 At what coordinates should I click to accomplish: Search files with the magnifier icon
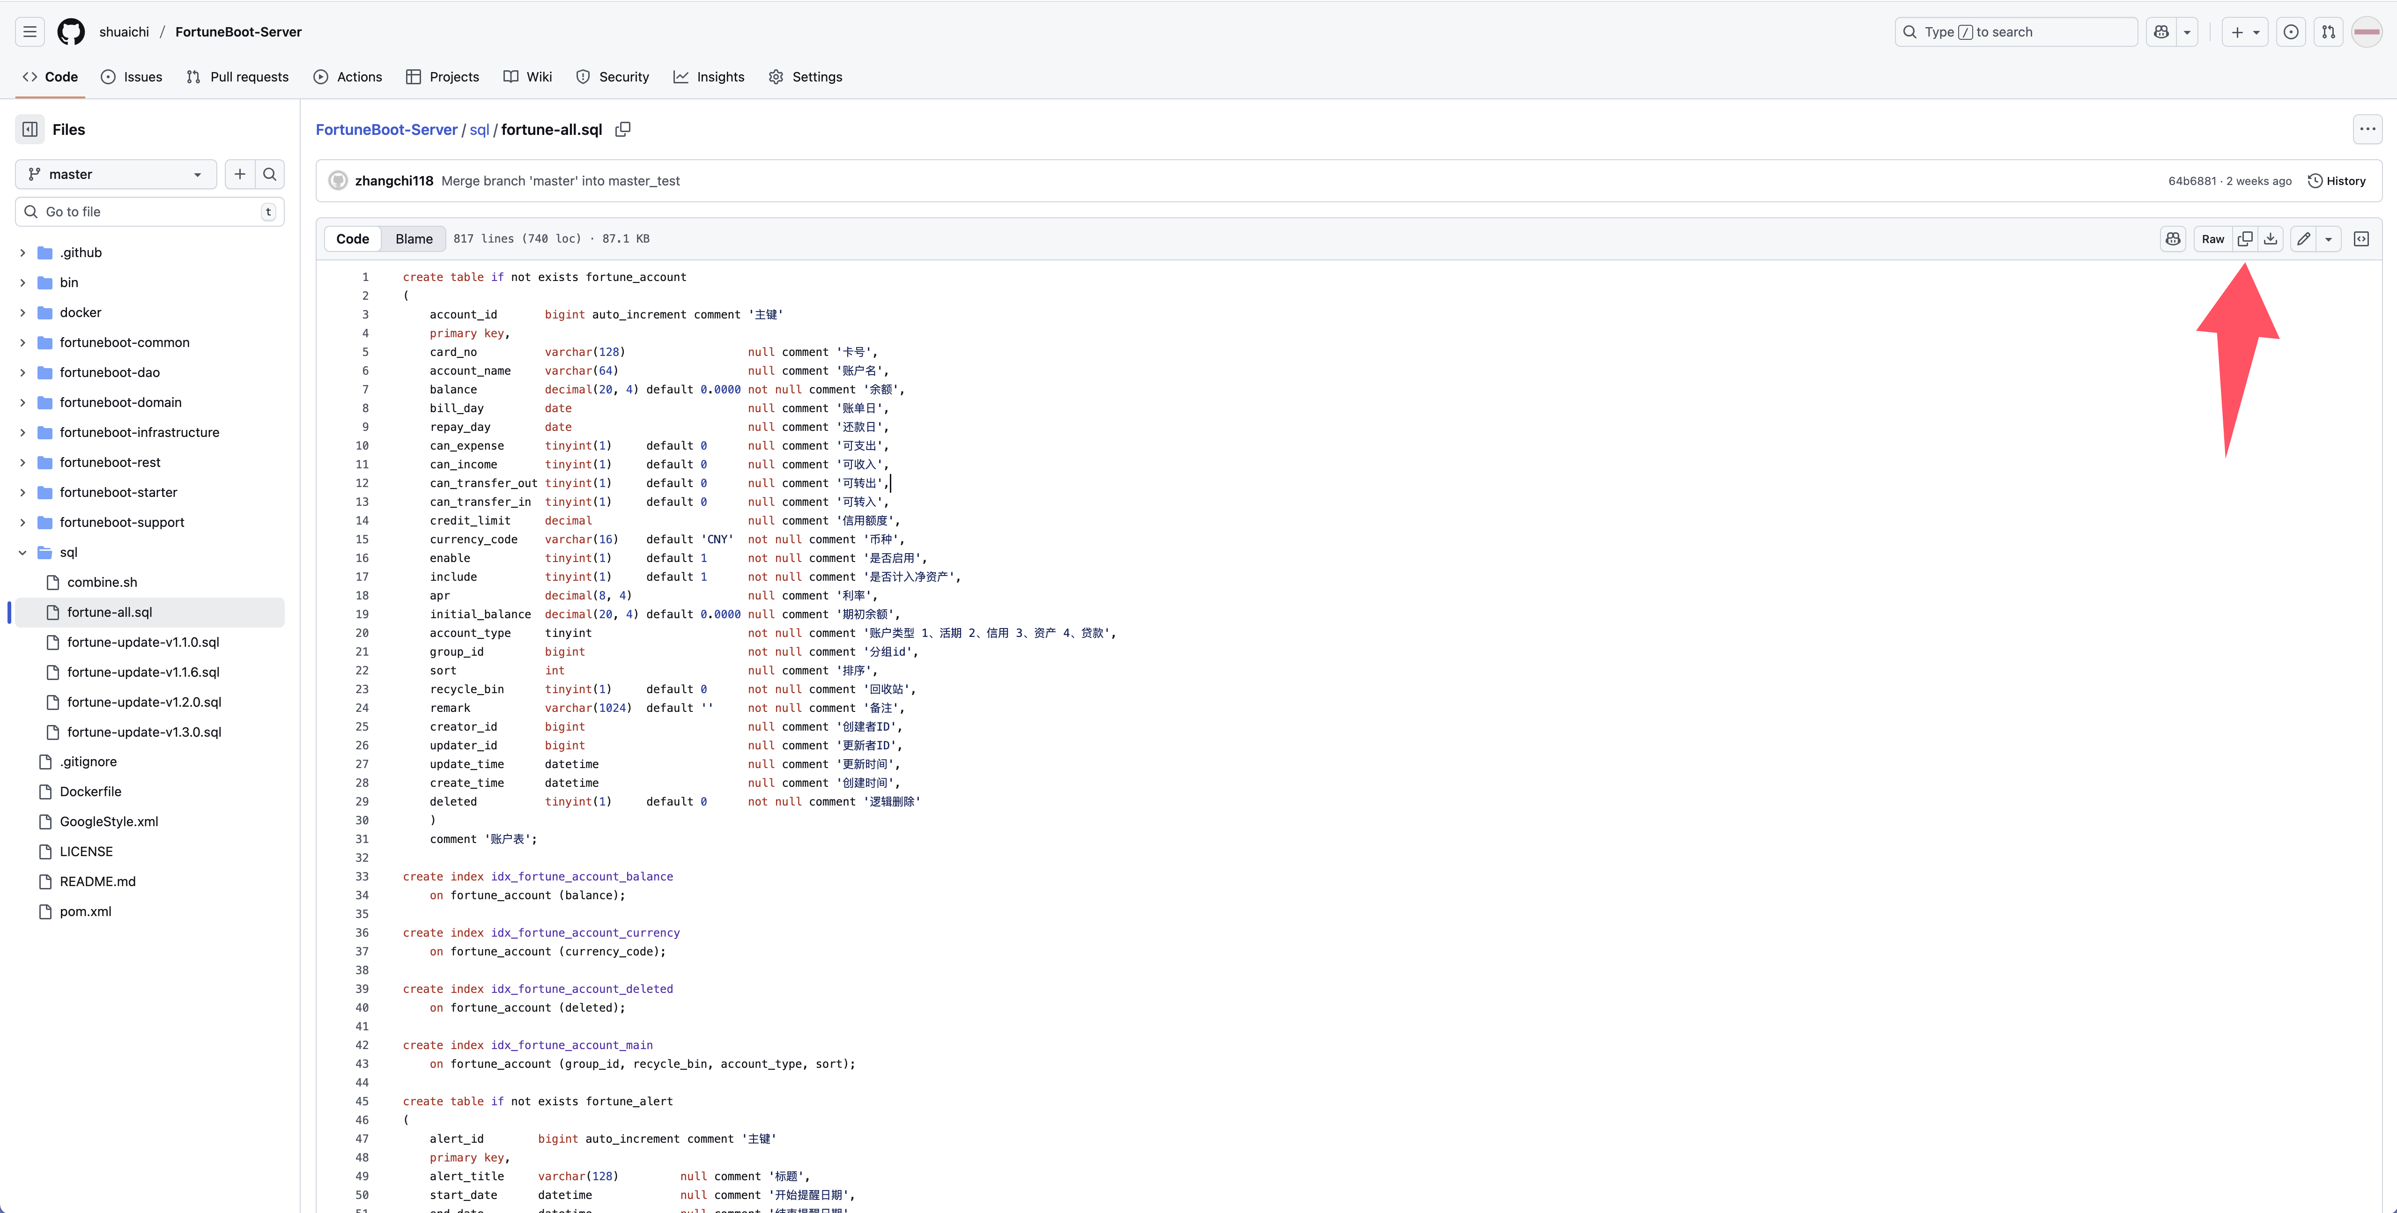pos(270,174)
